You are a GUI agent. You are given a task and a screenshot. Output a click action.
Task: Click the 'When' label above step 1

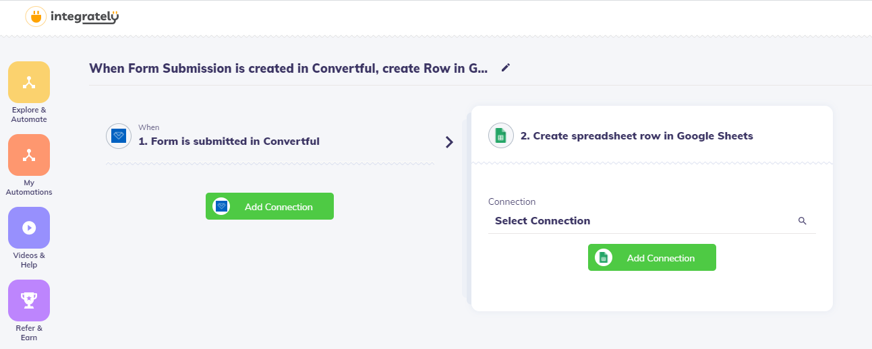click(149, 127)
